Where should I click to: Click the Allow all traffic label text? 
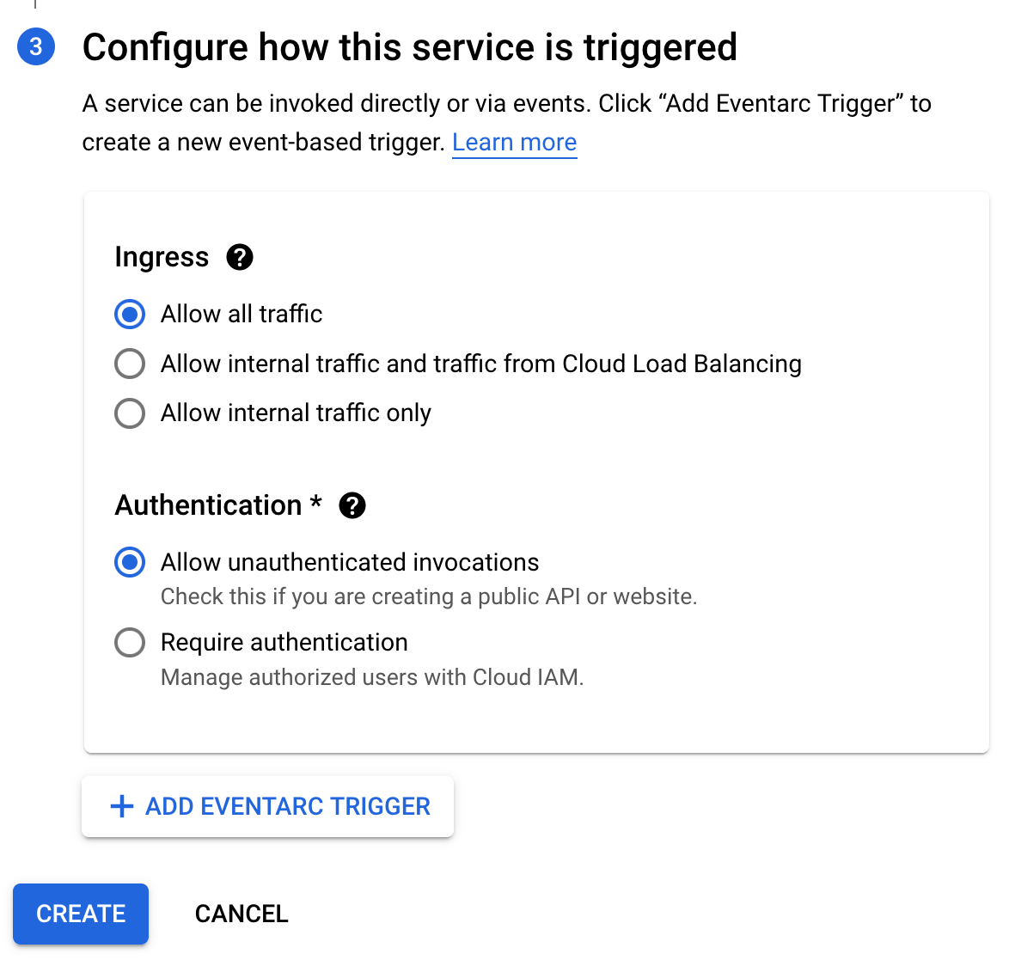[x=242, y=315]
